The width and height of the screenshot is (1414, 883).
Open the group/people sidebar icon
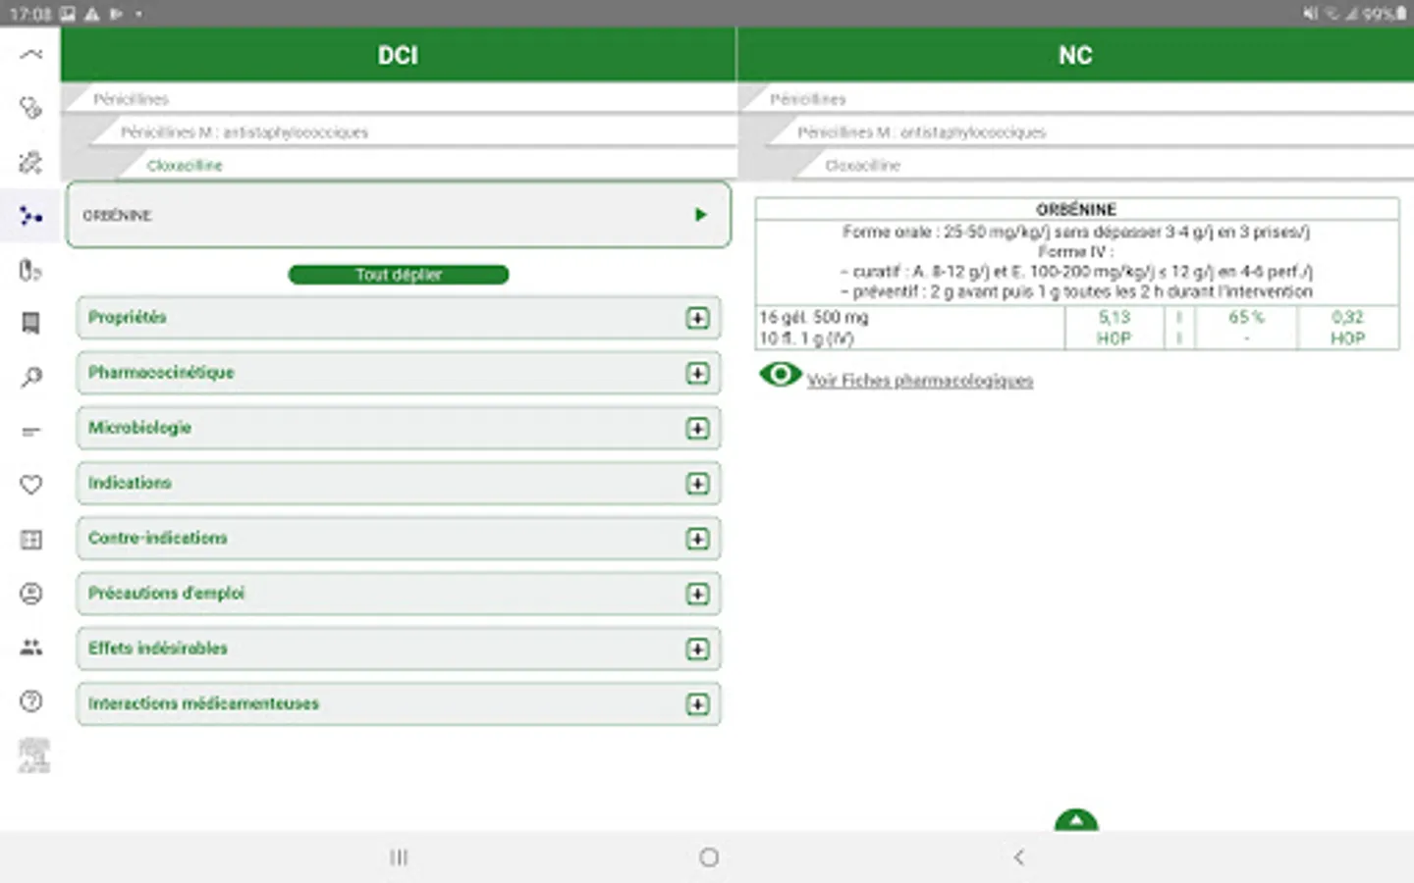pos(30,647)
